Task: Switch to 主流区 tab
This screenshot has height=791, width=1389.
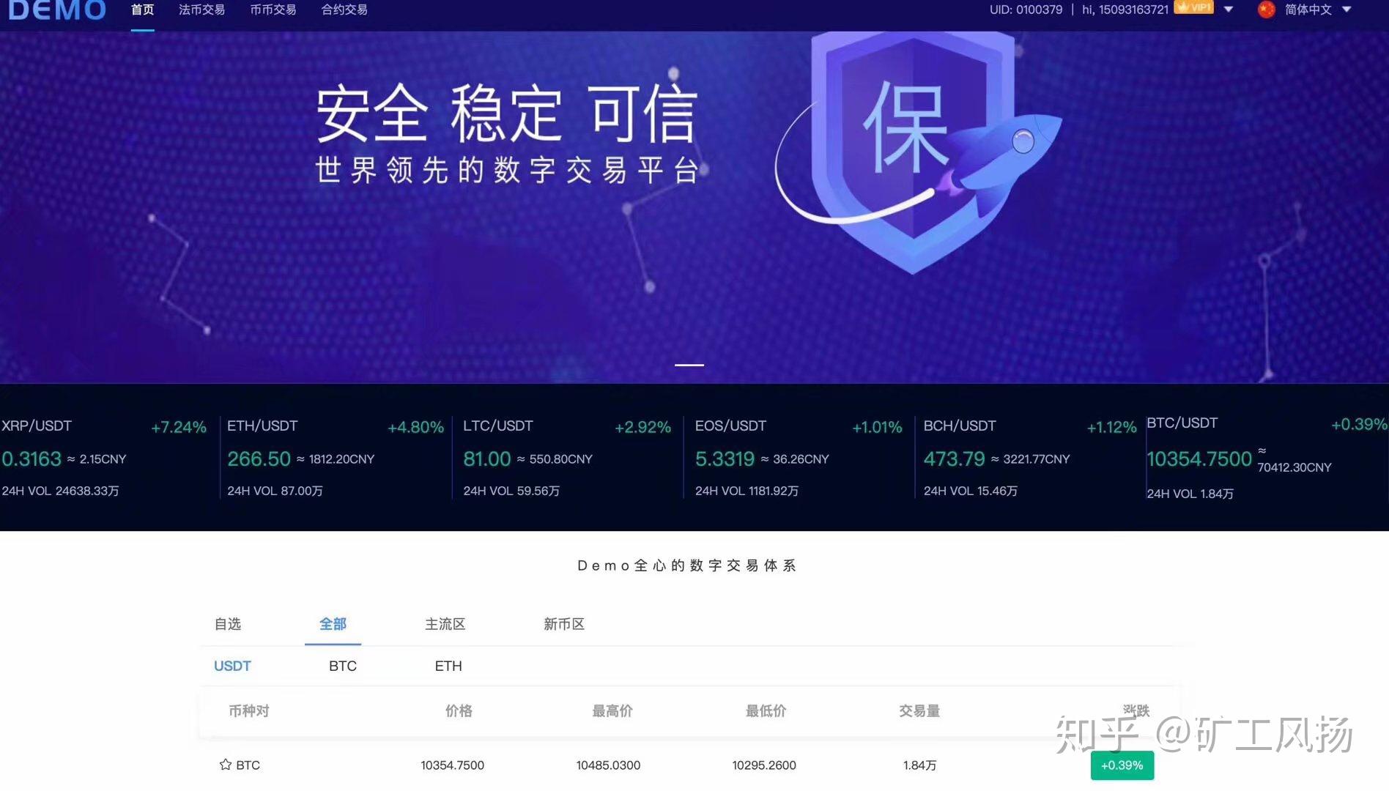Action: point(445,624)
